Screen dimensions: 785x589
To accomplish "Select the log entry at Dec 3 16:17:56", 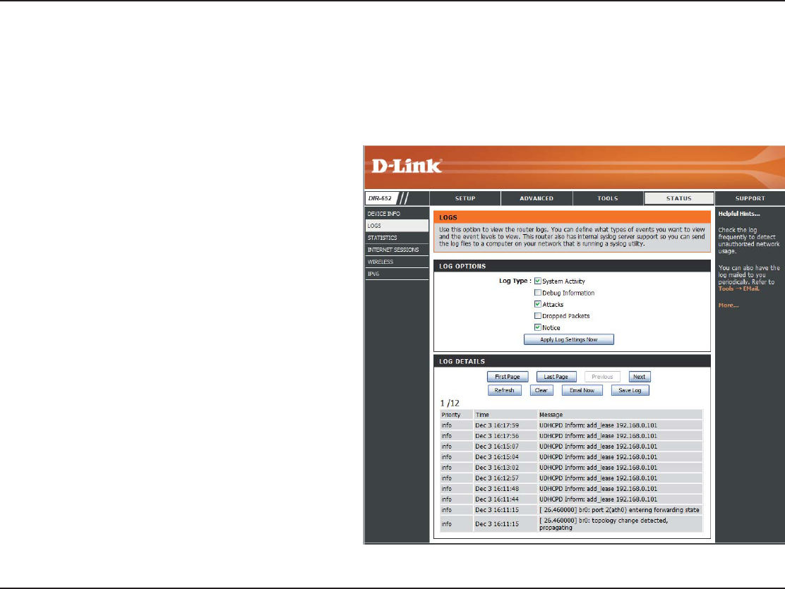I will click(x=571, y=436).
